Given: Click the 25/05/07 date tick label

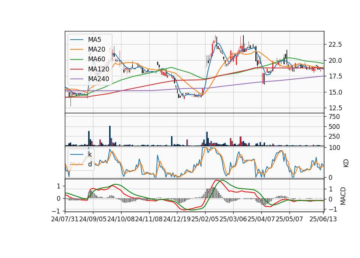Looking at the screenshot, I should [x=289, y=219].
